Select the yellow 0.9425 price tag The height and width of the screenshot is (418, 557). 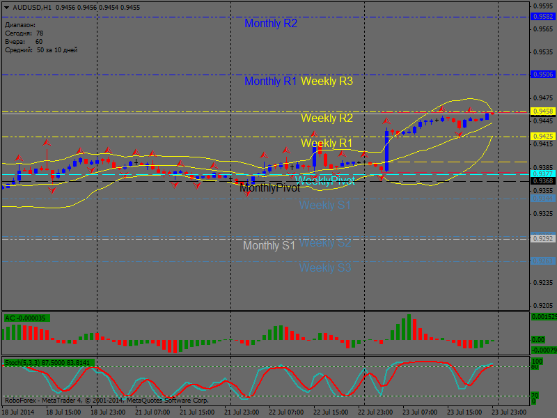[542, 137]
